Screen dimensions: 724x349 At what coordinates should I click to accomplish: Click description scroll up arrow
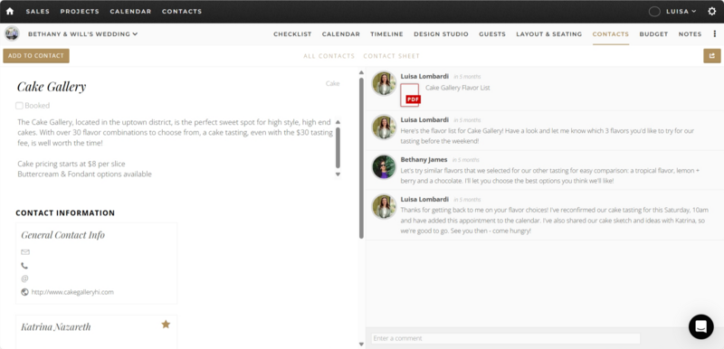[338, 122]
